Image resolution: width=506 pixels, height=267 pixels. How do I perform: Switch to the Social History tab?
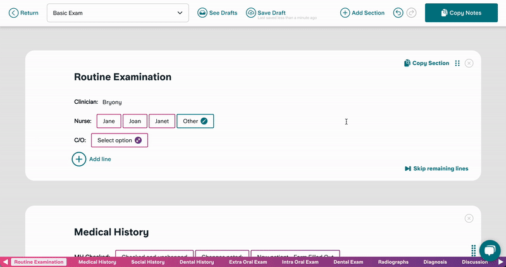tap(147, 262)
